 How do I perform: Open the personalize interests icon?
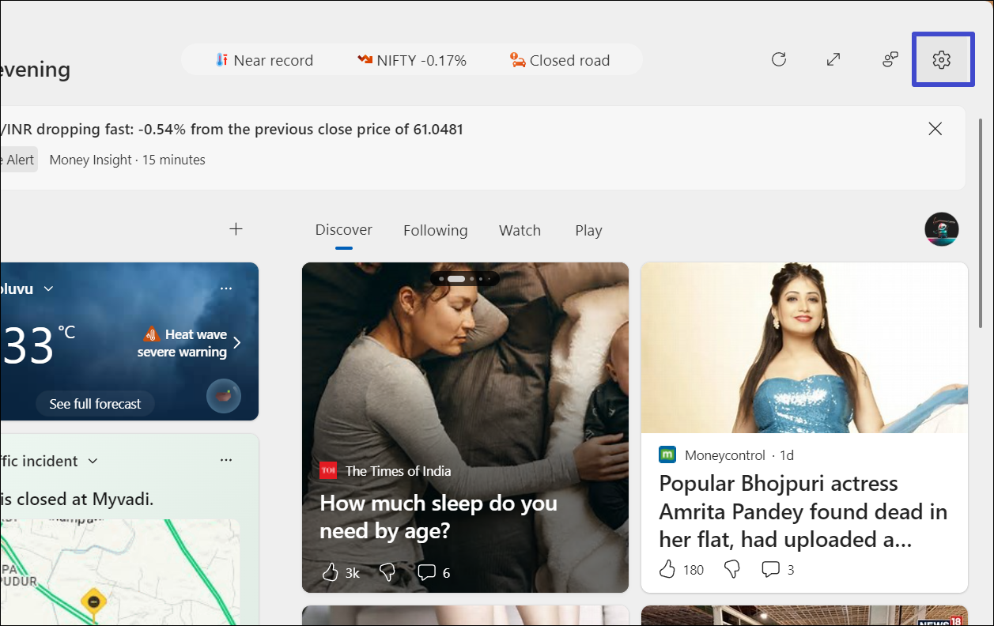(x=890, y=59)
